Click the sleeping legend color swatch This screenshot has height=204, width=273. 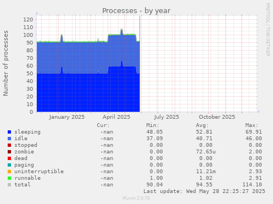point(9,132)
